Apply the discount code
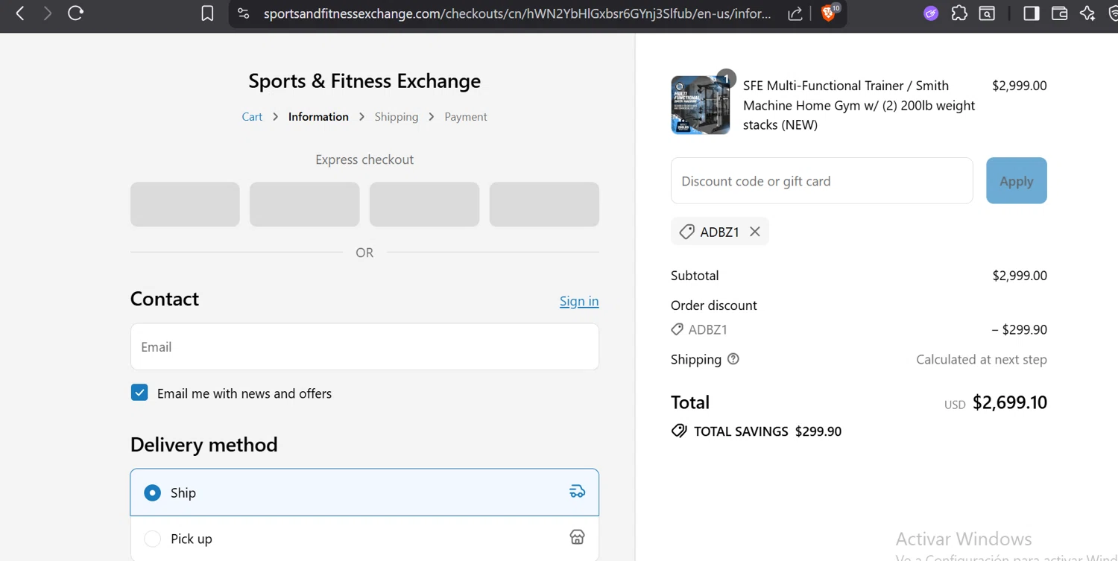 pyautogui.click(x=1017, y=180)
